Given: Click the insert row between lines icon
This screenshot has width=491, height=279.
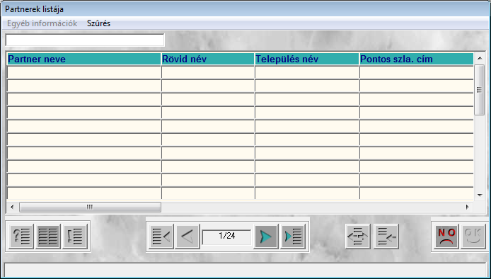Looking at the screenshot, I should 357,237.
